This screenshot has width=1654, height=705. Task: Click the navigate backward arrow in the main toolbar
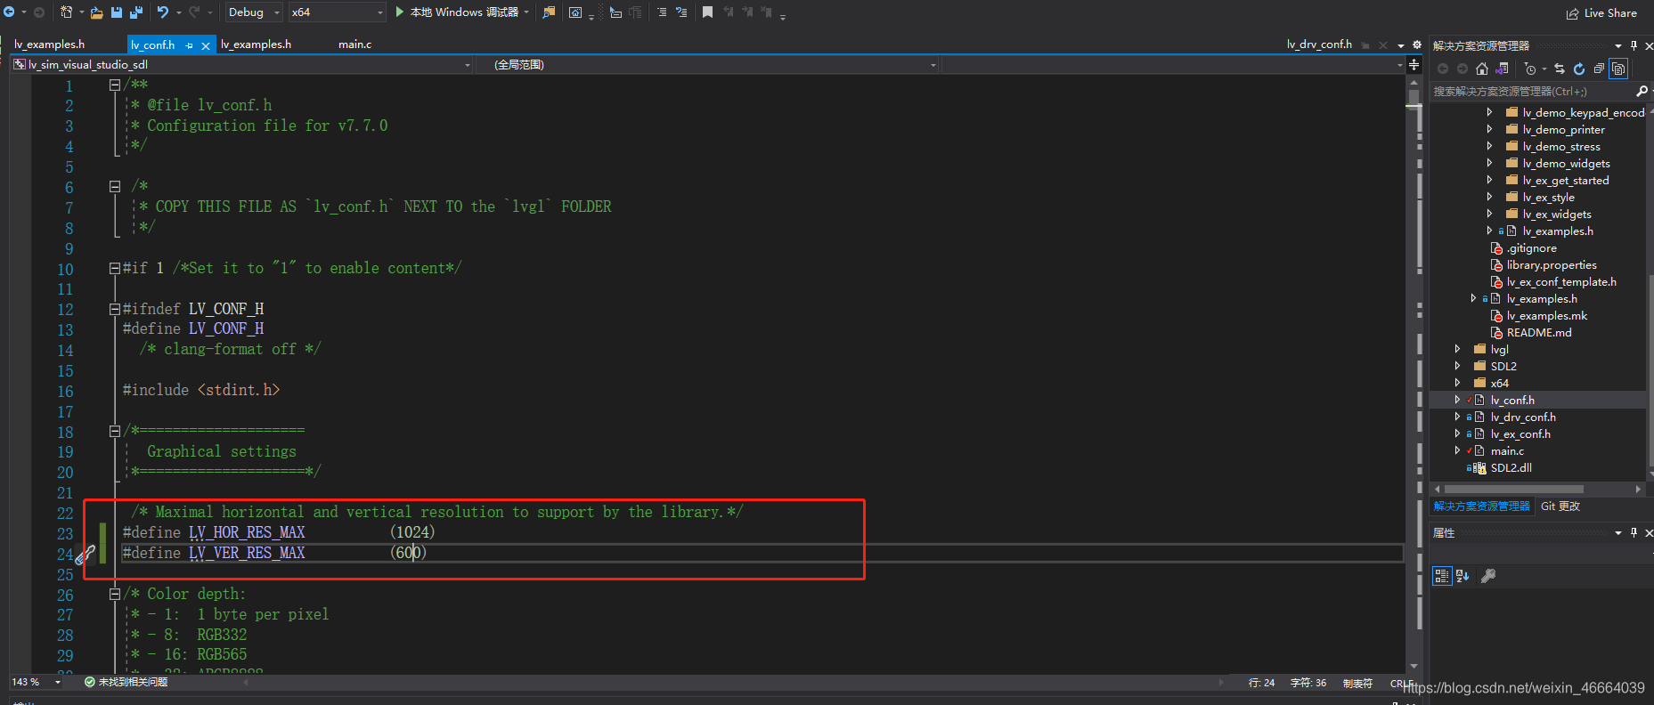8,12
